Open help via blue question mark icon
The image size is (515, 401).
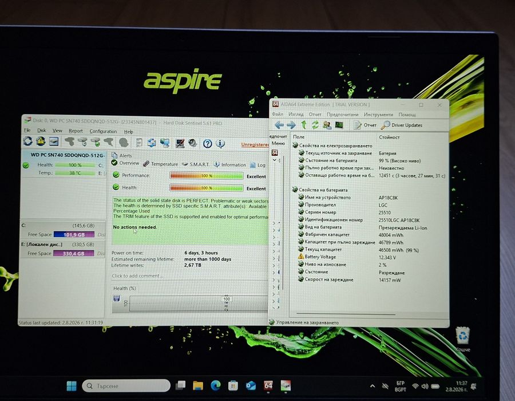[x=207, y=144]
